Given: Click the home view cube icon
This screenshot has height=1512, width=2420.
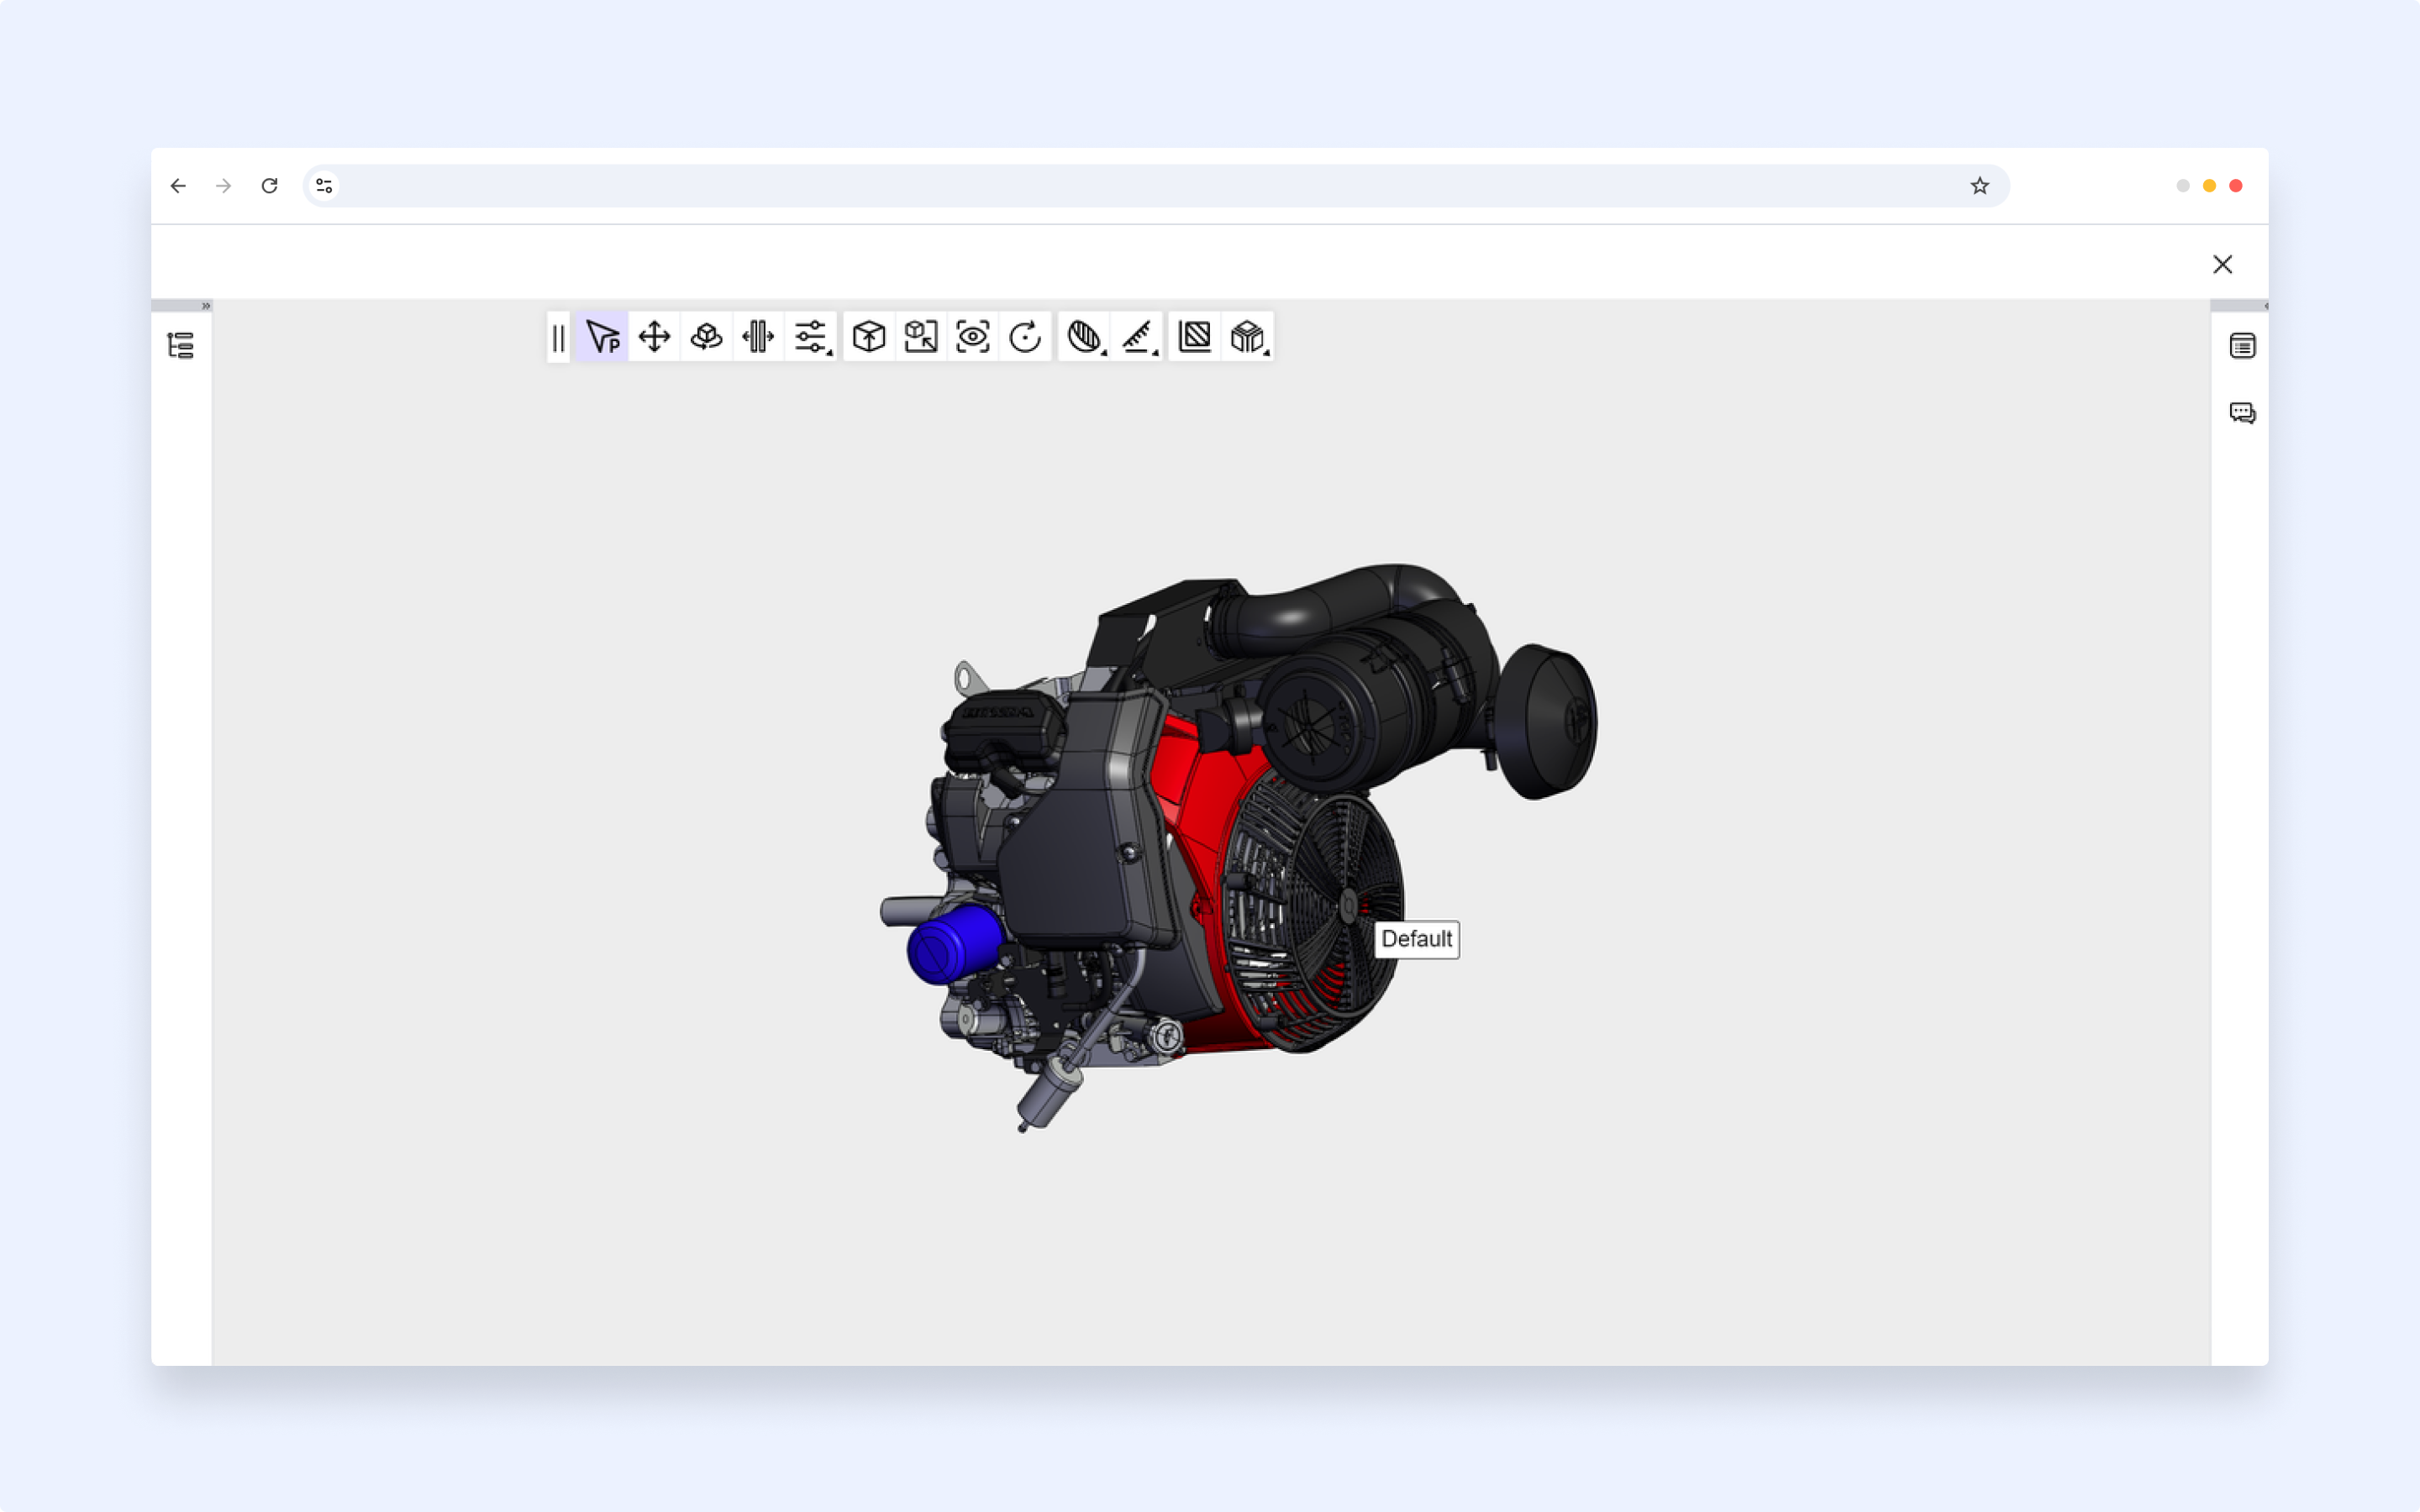Looking at the screenshot, I should pyautogui.click(x=869, y=337).
